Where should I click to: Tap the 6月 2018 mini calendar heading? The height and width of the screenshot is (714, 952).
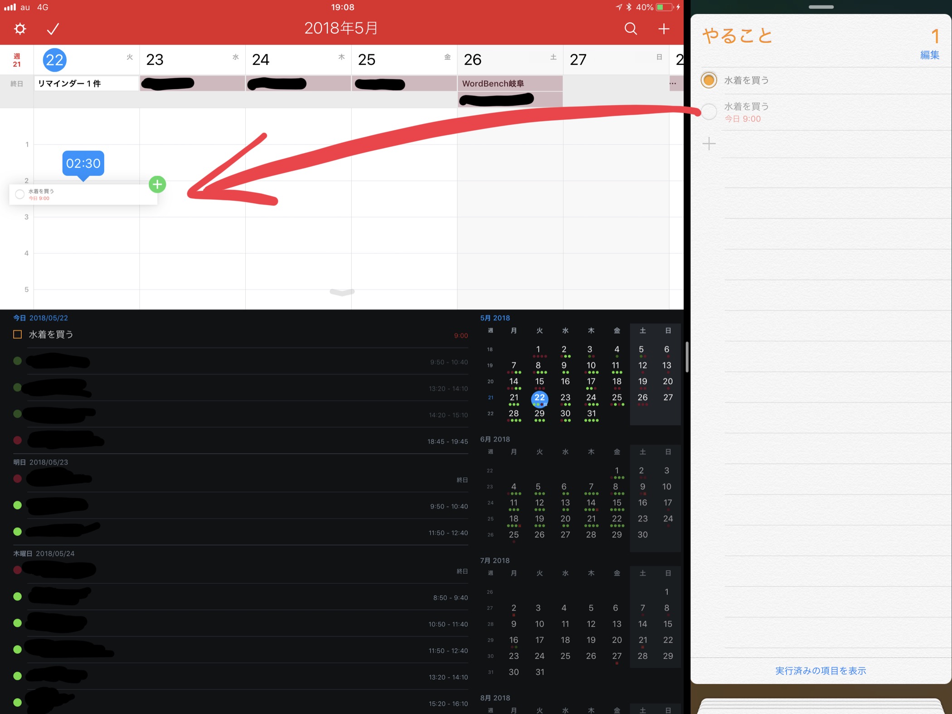495,439
